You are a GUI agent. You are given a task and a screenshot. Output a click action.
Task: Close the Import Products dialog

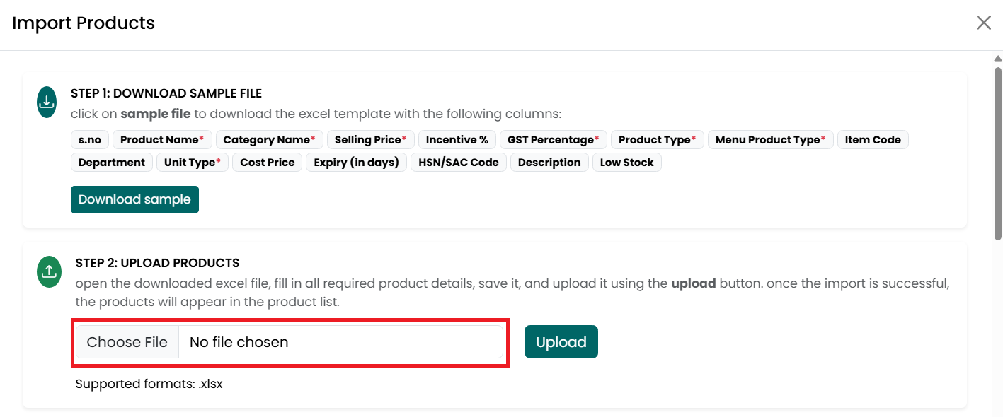point(983,23)
